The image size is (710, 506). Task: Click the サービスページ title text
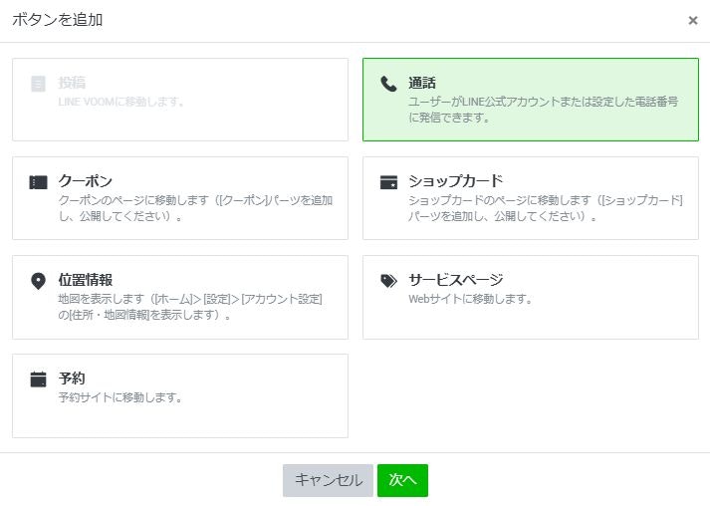tap(455, 280)
